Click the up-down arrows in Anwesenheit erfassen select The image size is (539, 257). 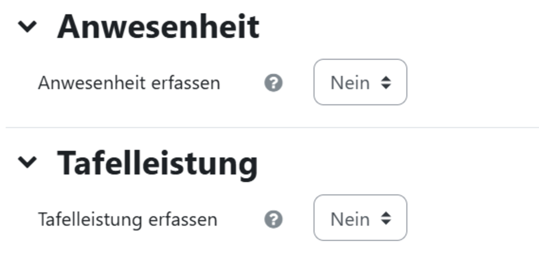click(x=386, y=83)
